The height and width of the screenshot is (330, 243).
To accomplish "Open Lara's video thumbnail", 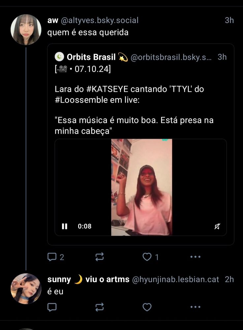I will pyautogui.click(x=141, y=187).
